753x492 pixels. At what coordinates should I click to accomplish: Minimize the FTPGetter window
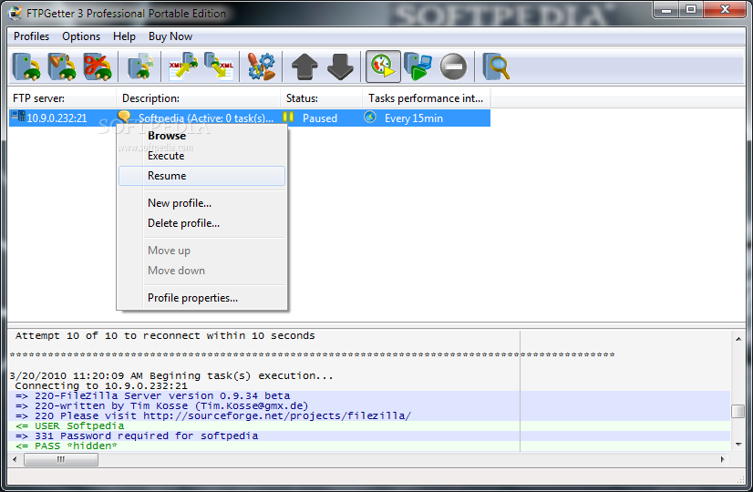666,10
